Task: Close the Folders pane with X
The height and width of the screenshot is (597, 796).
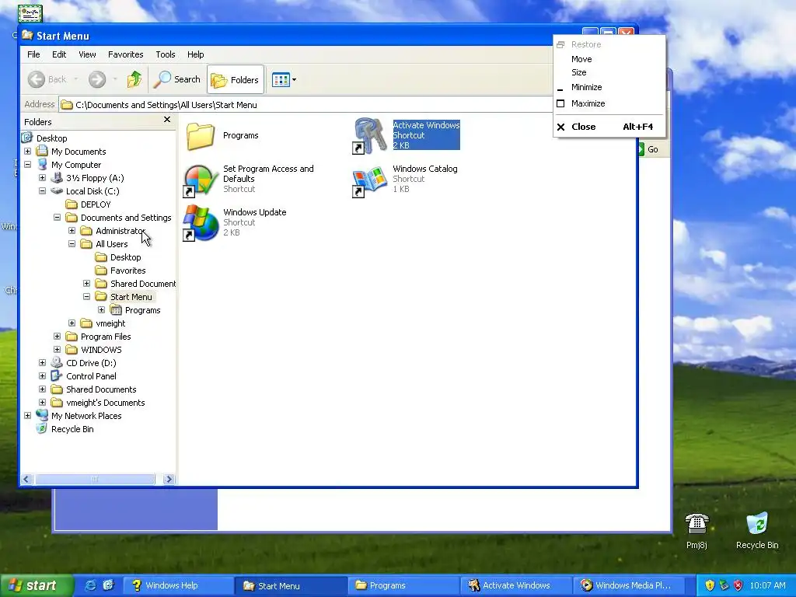Action: pos(167,119)
